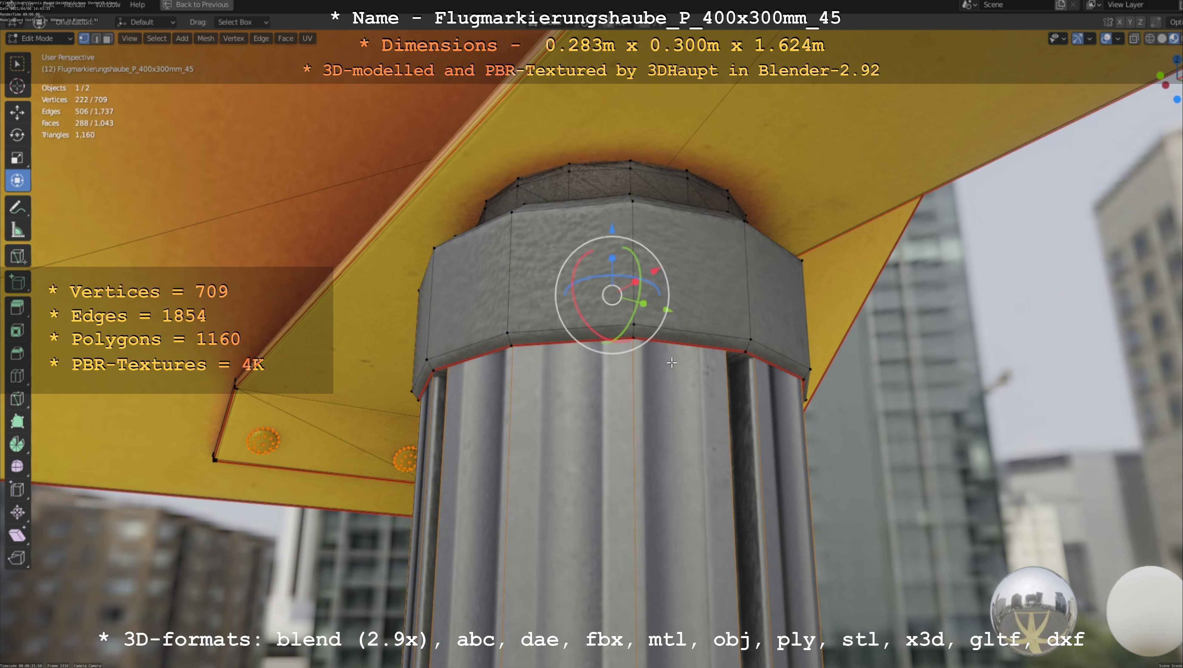Select the Spin tool
Screen dimensions: 1183x668
click(x=17, y=444)
